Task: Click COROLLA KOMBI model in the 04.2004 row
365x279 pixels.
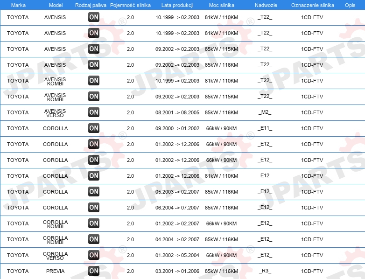Action: (56, 240)
